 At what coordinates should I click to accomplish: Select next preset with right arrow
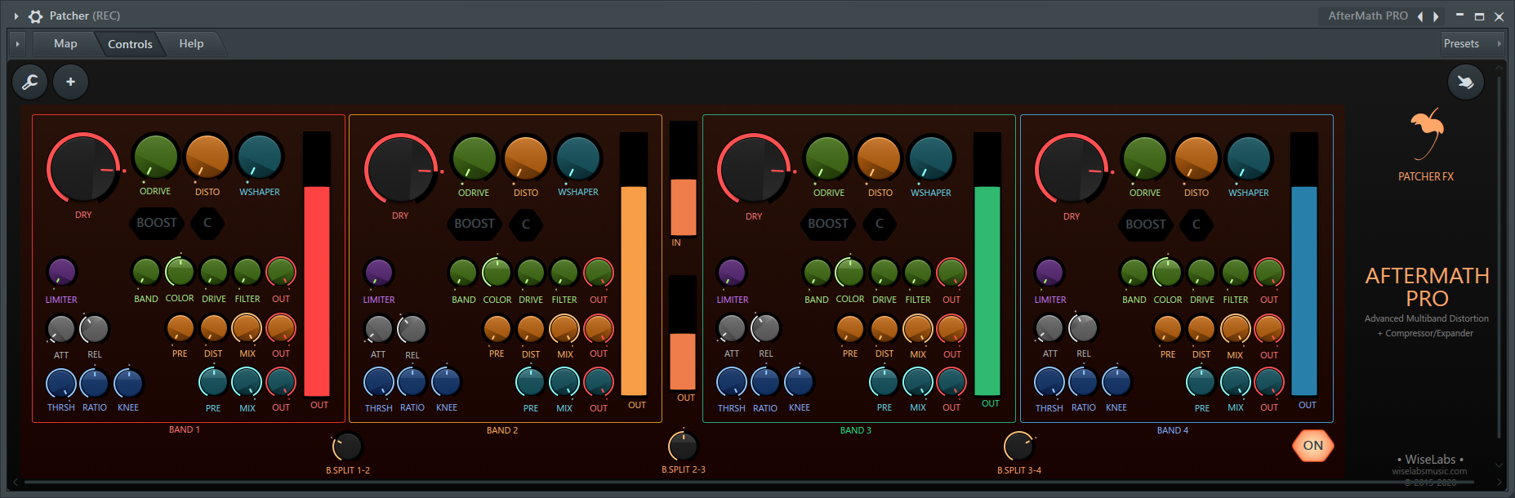(1436, 16)
